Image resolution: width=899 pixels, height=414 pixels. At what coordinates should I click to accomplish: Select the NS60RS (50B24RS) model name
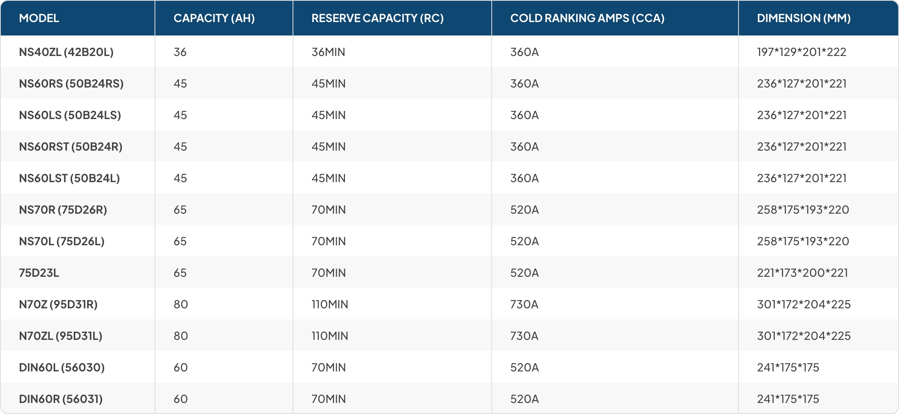pos(71,84)
